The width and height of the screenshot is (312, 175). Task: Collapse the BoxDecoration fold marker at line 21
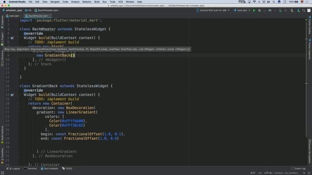coord(18,108)
